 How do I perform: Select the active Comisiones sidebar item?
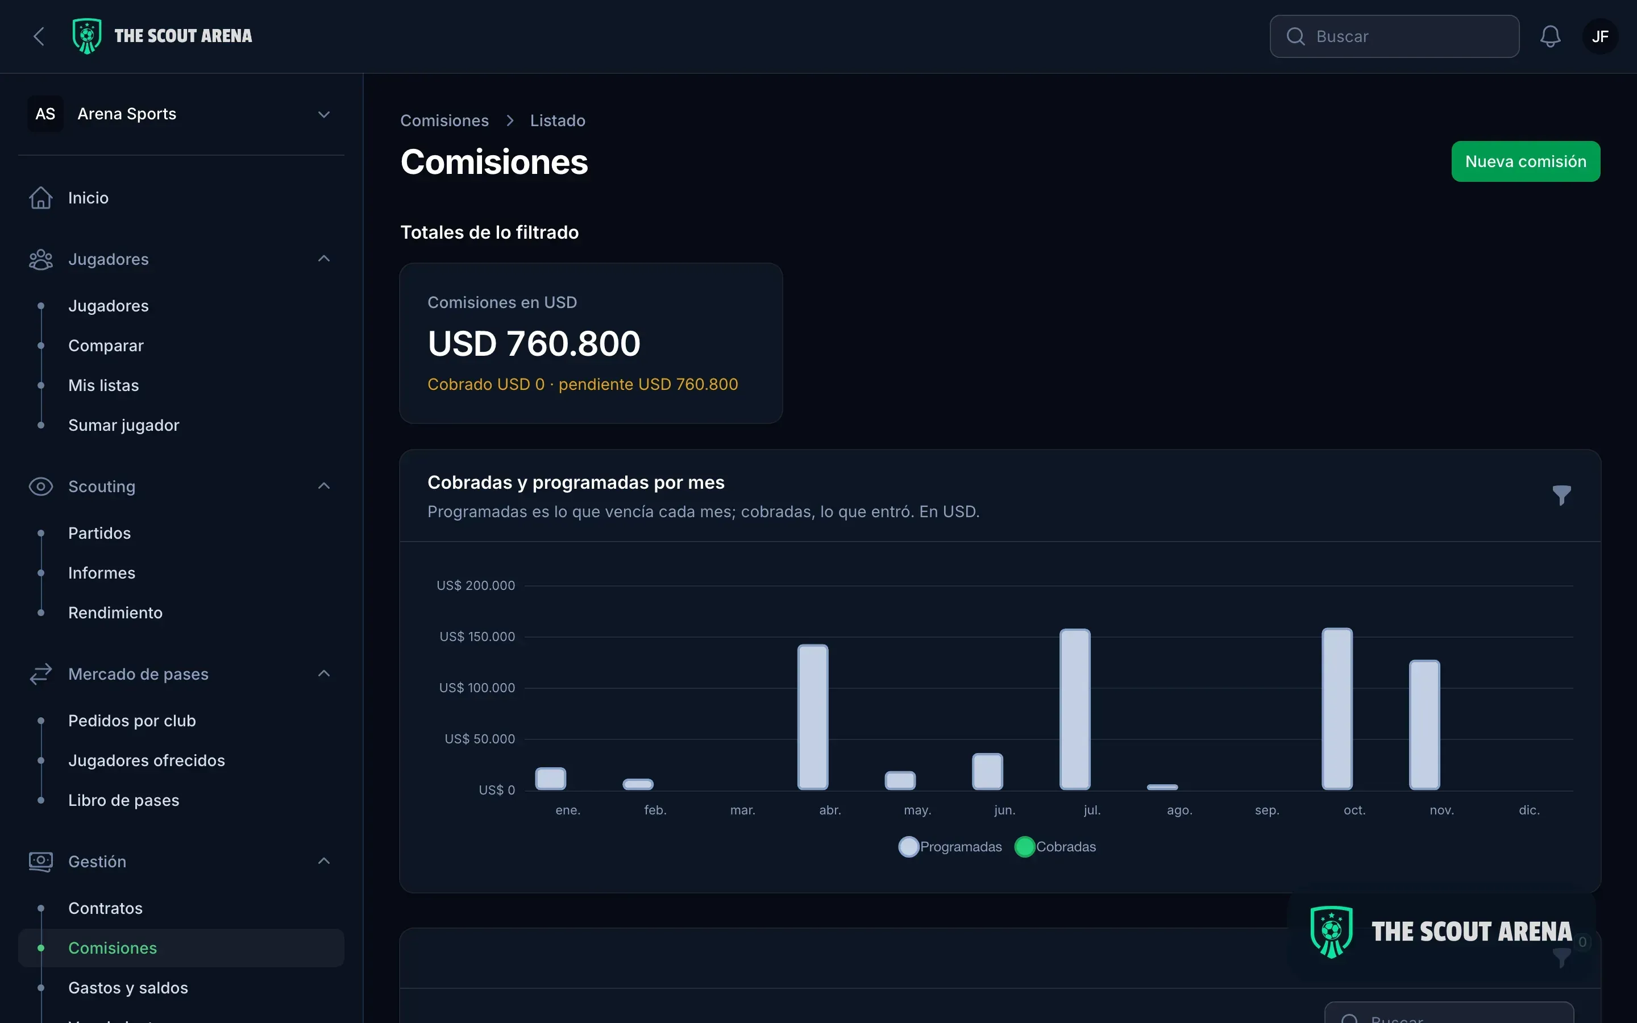point(181,948)
